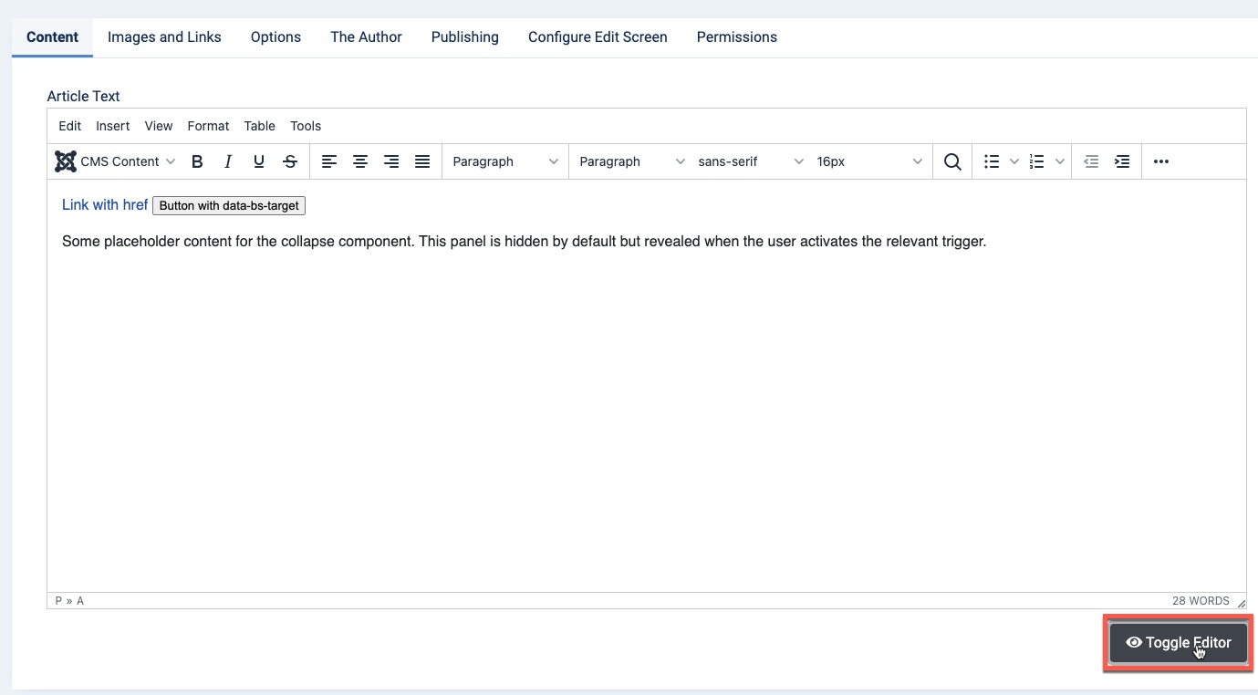Open the find and replace search
The image size is (1258, 695).
click(x=952, y=161)
